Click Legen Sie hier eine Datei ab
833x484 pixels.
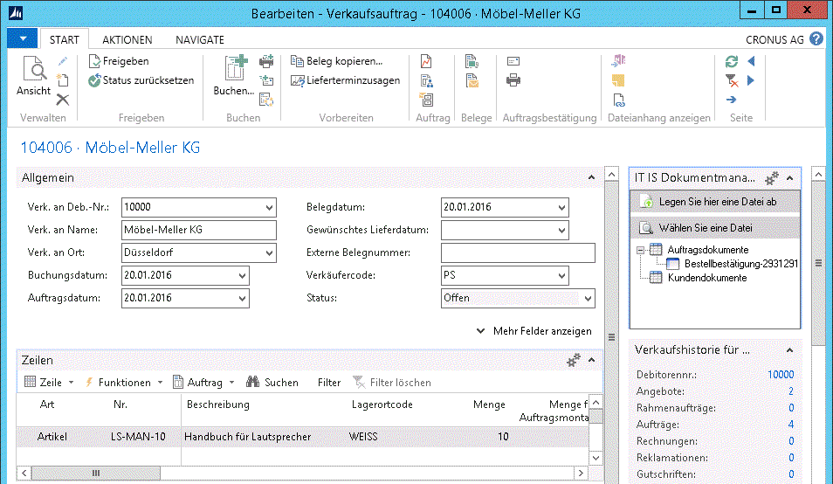(x=715, y=202)
